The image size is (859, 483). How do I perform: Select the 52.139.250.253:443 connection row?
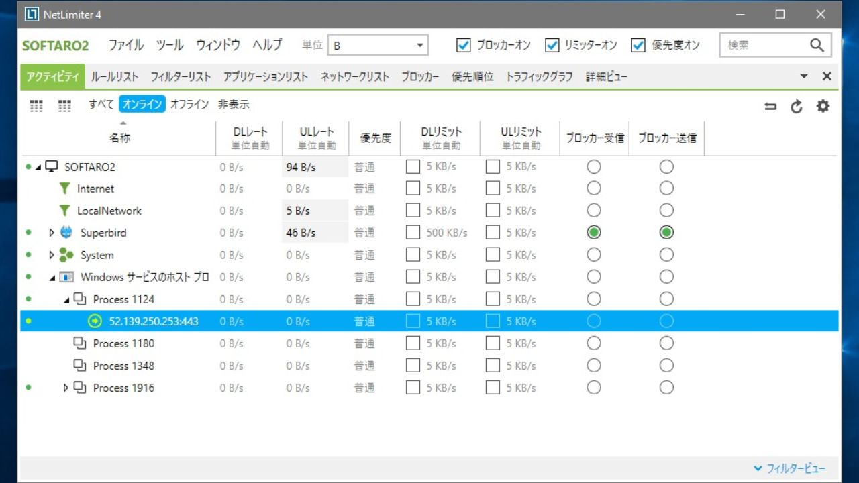coord(429,321)
